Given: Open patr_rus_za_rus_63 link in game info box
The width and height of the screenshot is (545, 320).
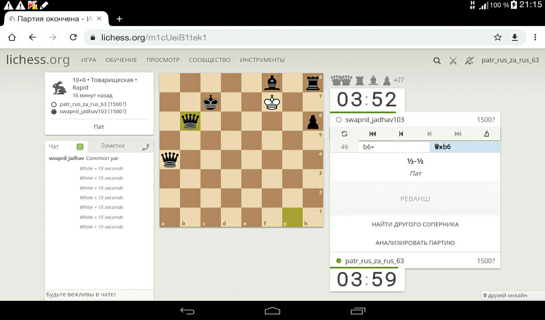Looking at the screenshot, I should click(x=93, y=104).
